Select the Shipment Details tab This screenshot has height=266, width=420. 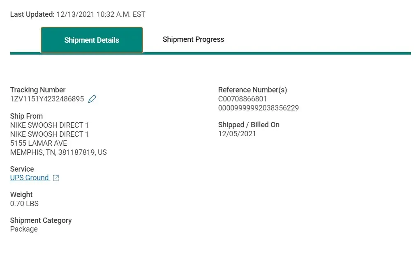[x=92, y=40]
